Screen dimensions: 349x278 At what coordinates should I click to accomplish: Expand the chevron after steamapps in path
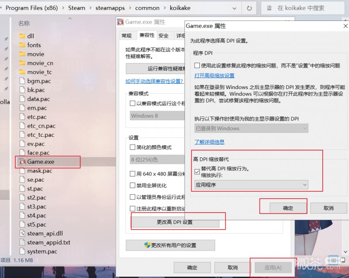tap(130, 8)
